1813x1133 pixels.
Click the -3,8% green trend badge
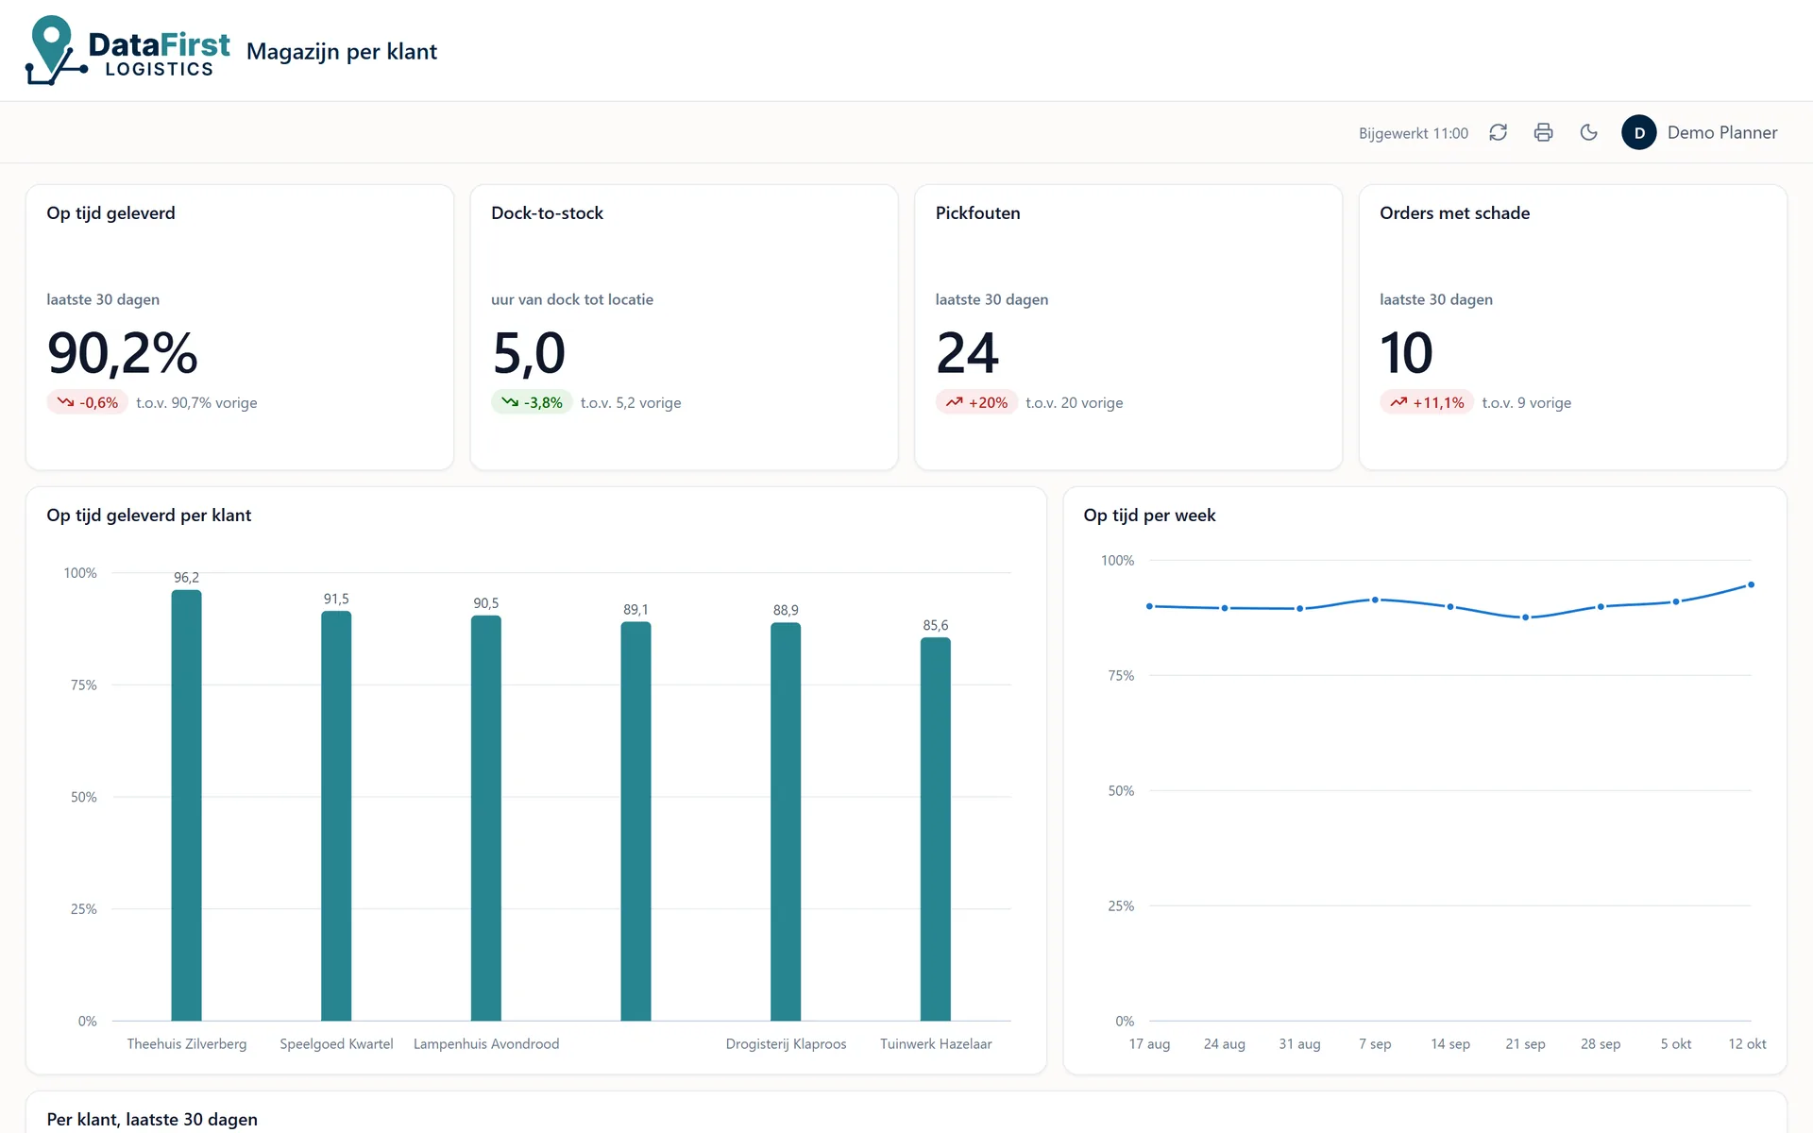tap(532, 402)
